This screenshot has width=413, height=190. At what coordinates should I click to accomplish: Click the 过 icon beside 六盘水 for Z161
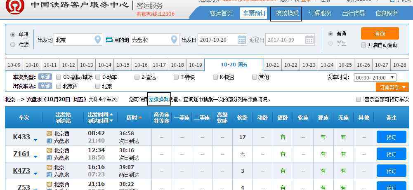[49, 158]
